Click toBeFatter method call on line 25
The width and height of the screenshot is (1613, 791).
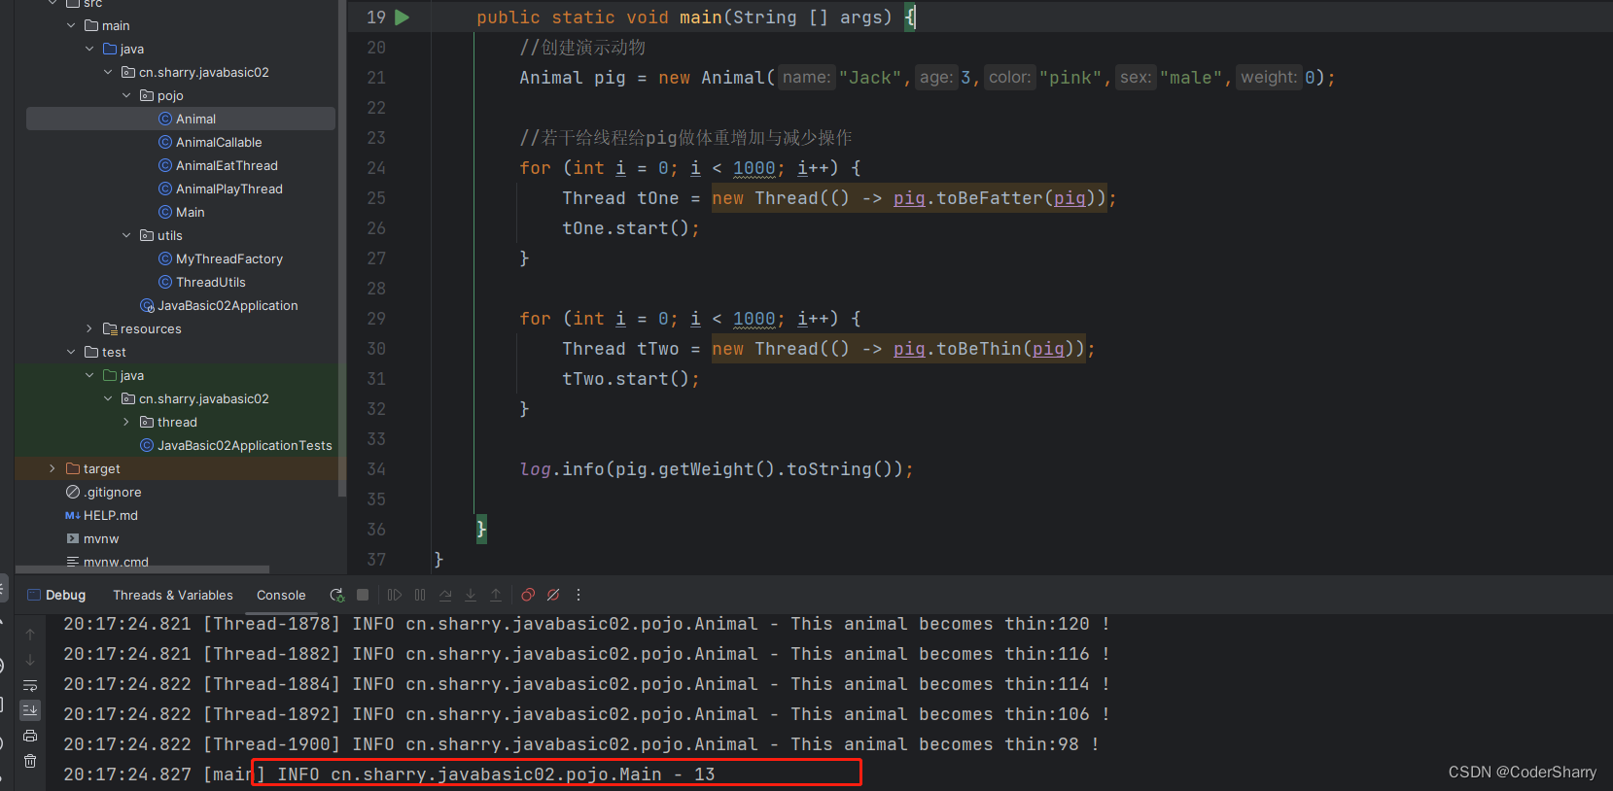[990, 198]
